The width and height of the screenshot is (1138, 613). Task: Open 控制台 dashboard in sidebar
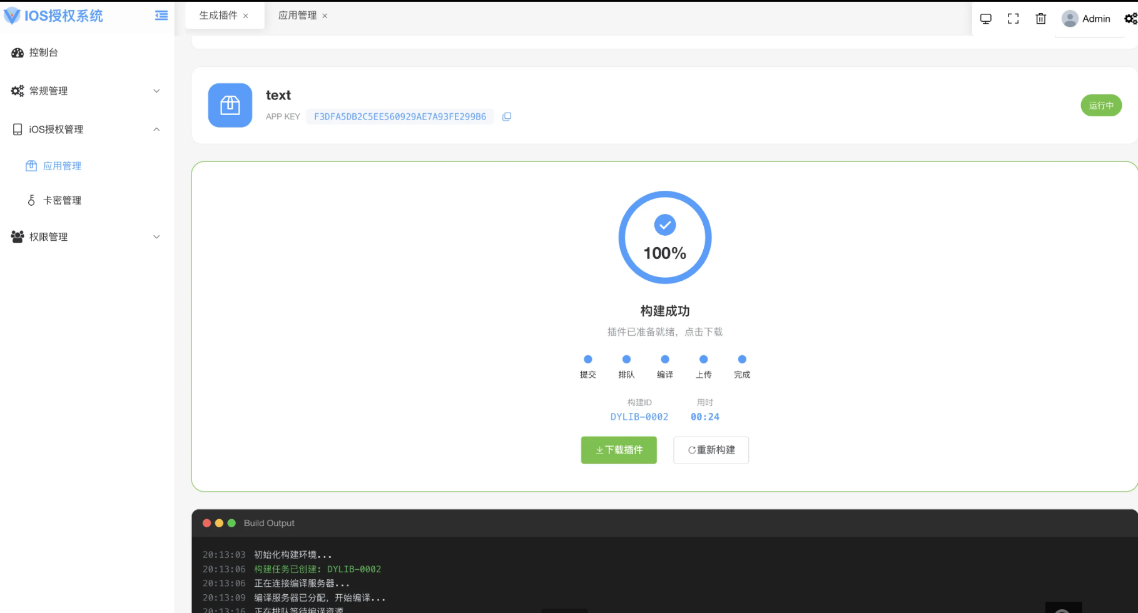pyautogui.click(x=43, y=53)
